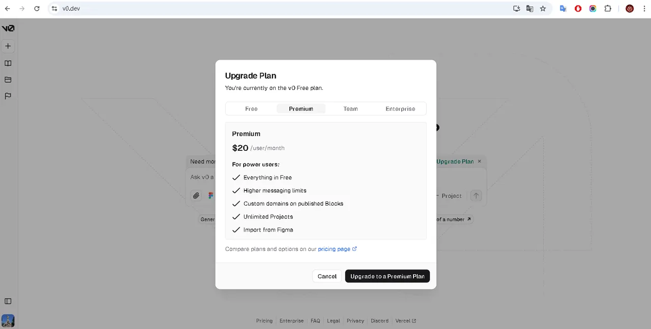Click external link icon next to pricing page
Viewport: 651px width, 329px height.
point(354,249)
